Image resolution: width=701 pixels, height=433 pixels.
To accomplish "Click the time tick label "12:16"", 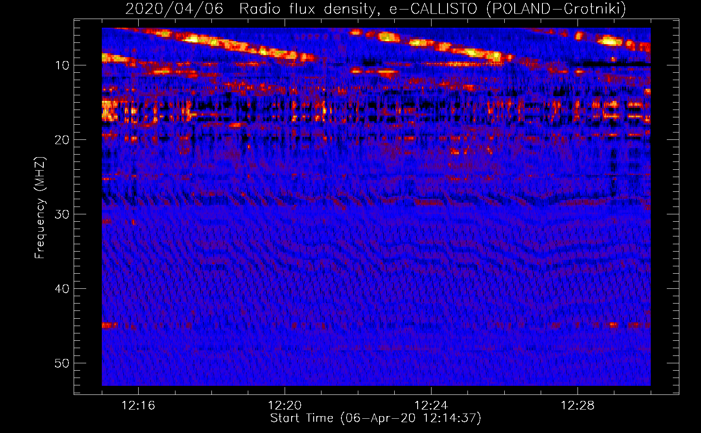I will coord(138,406).
